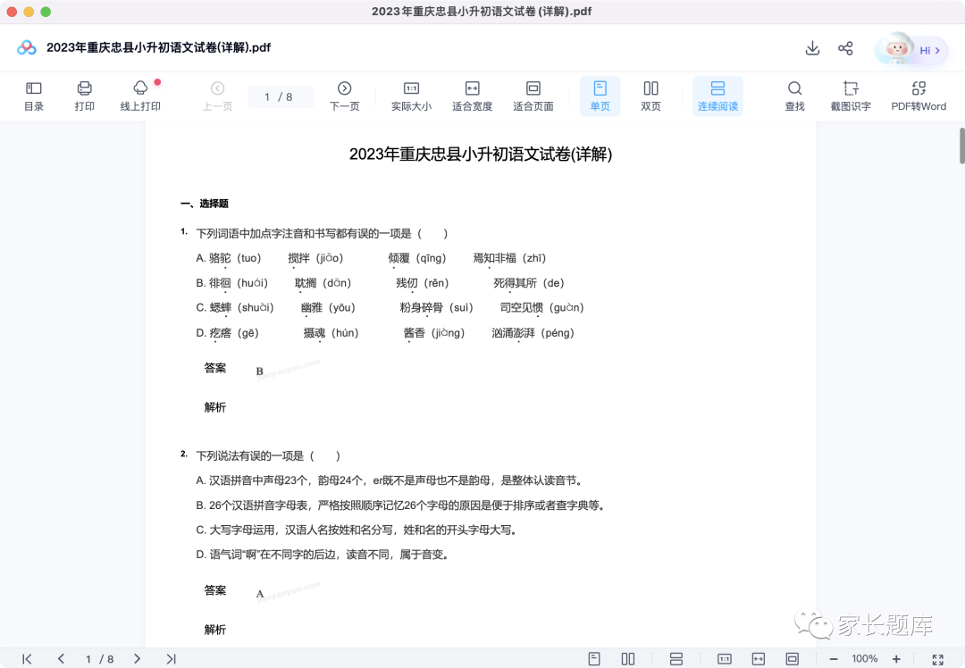Set view to actual size (实际大小)
Image resolution: width=965 pixels, height=668 pixels.
point(411,96)
